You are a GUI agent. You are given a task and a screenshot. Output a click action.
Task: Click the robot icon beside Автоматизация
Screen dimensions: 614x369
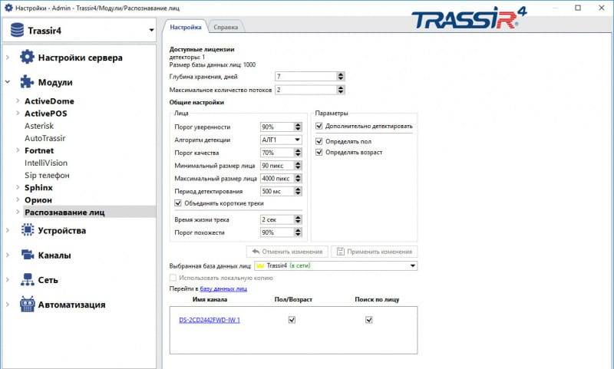coord(28,305)
